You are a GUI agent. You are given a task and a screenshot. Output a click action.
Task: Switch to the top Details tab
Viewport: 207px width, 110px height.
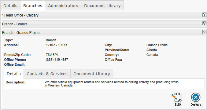[10, 5]
